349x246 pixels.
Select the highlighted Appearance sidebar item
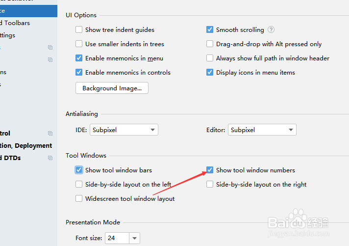click(x=28, y=11)
